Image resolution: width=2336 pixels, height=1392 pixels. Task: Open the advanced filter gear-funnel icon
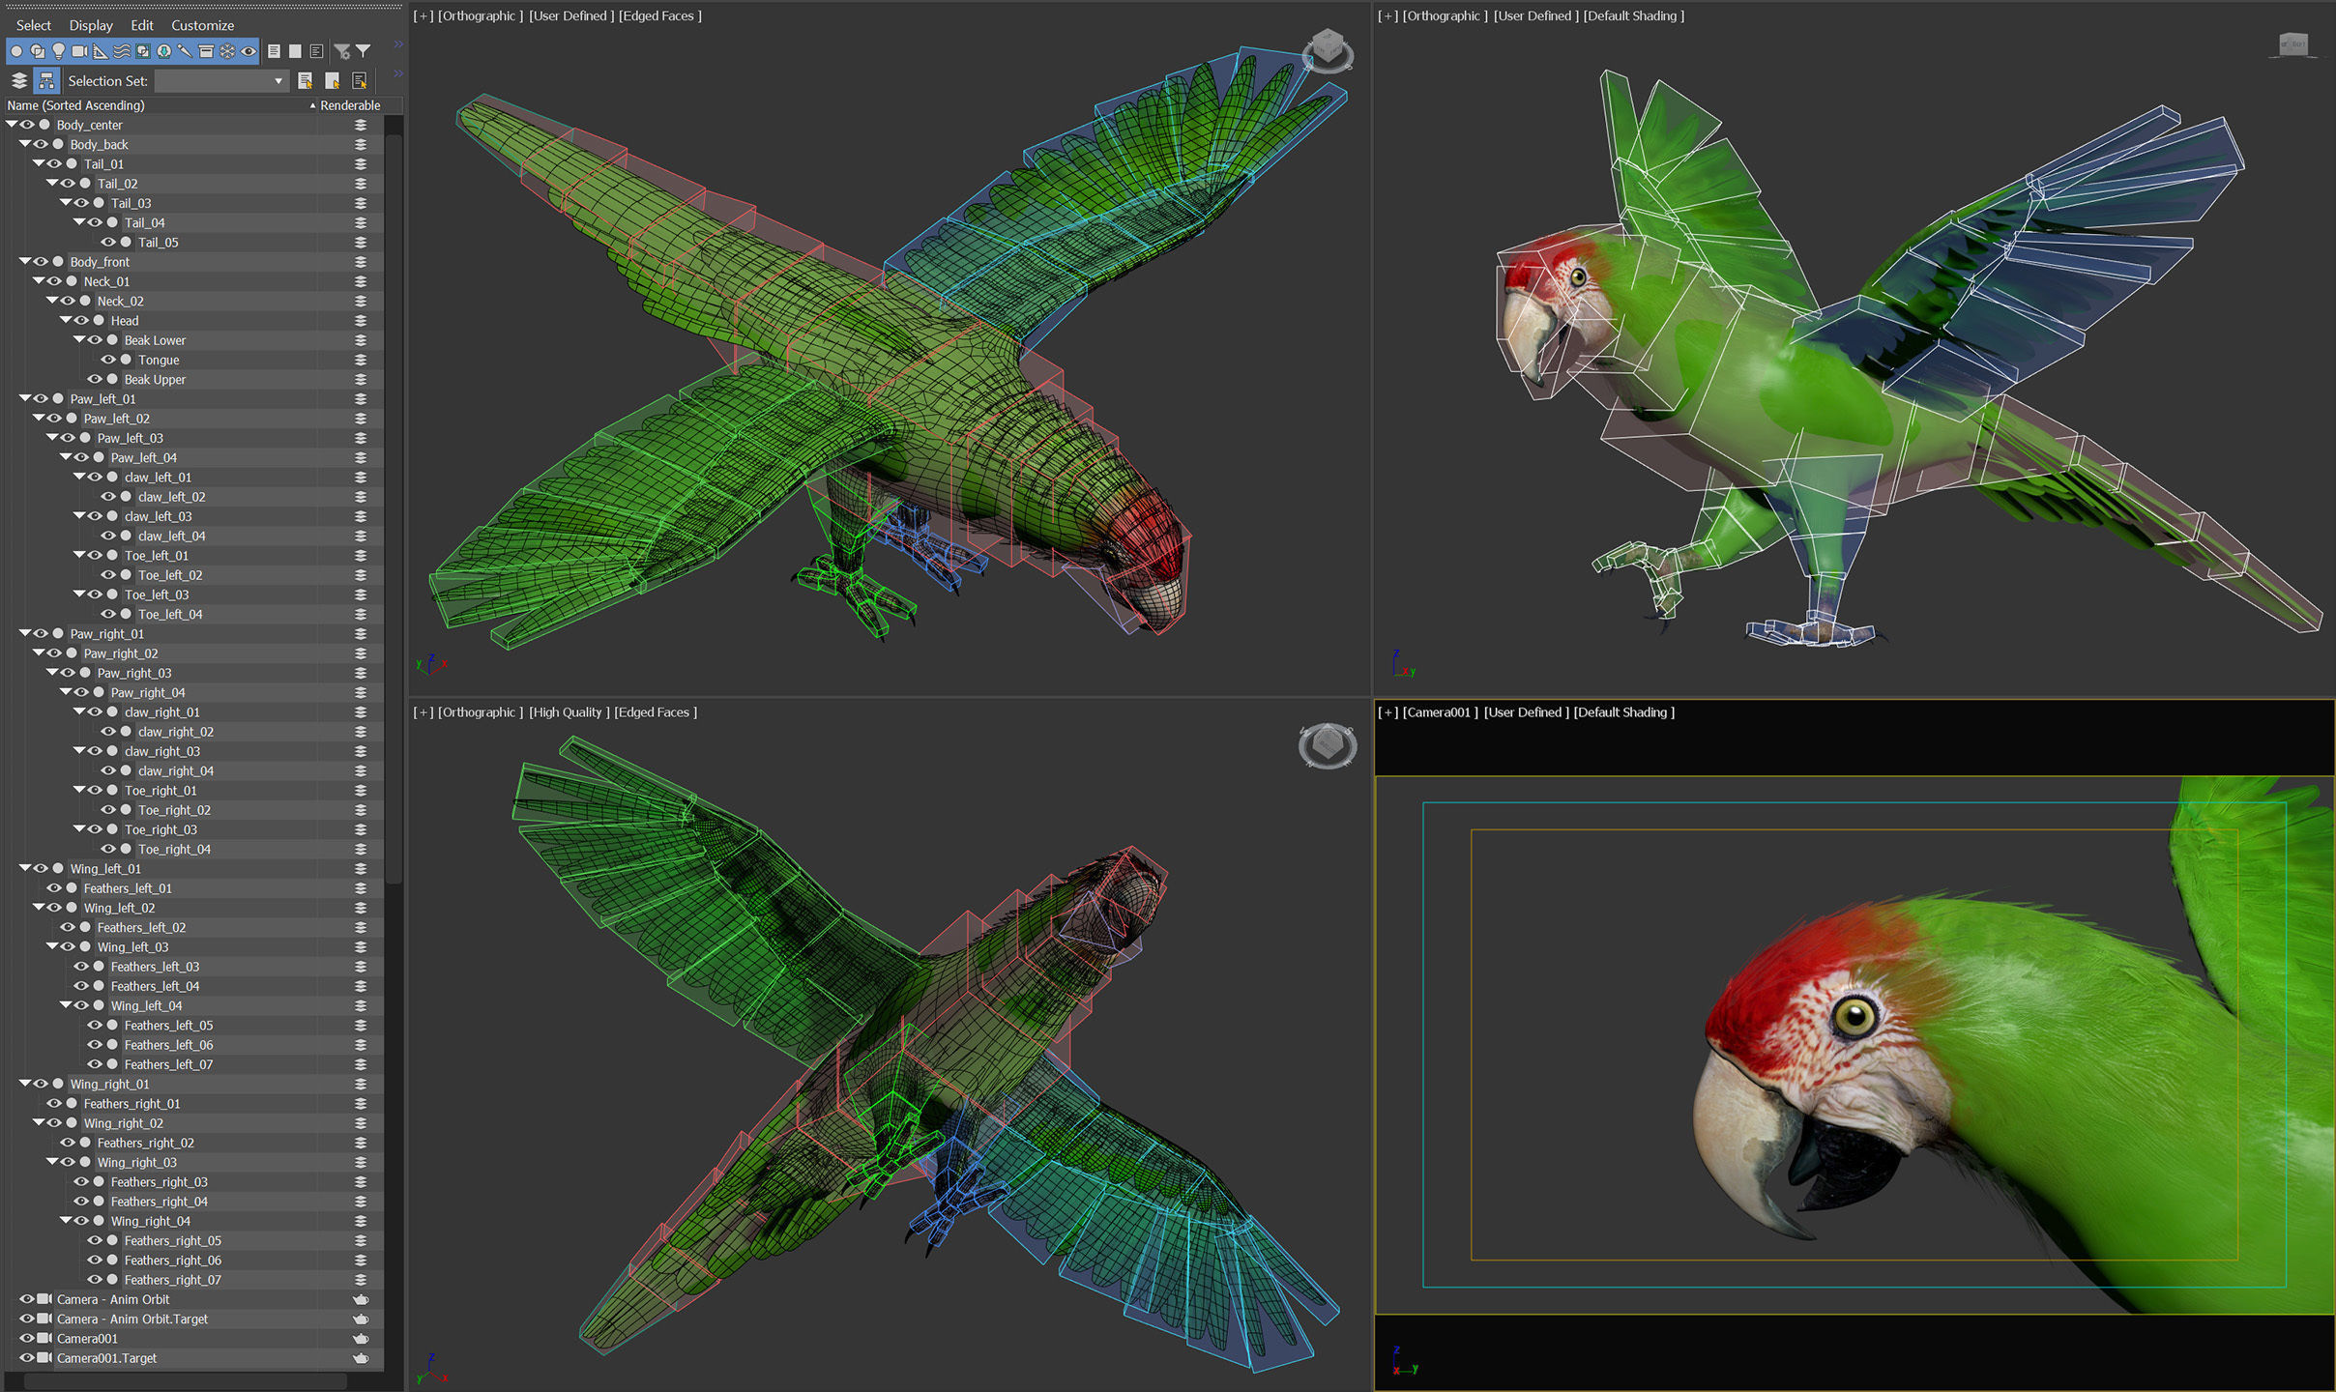point(342,51)
